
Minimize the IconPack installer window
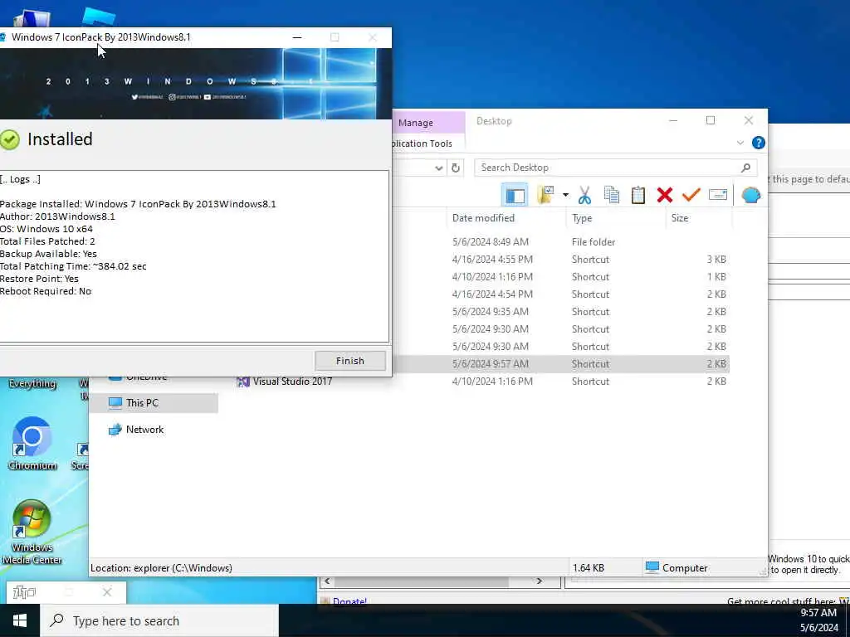coord(297,37)
